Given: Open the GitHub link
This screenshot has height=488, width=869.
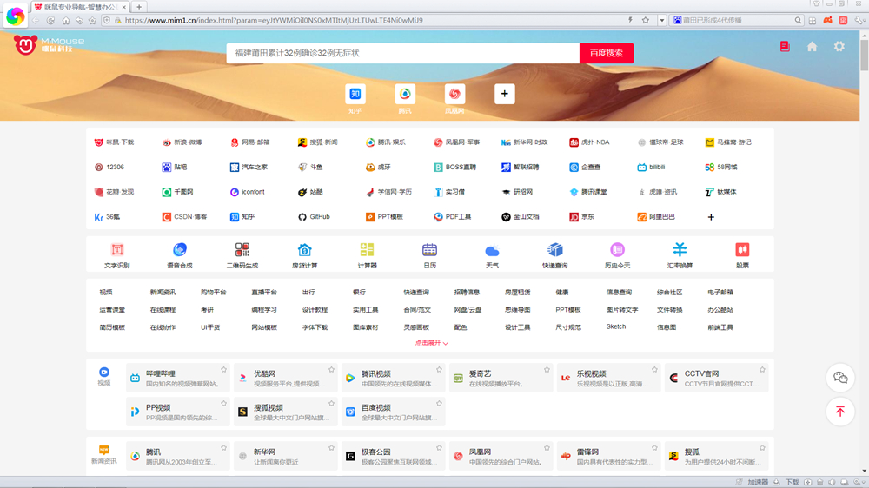Looking at the screenshot, I should pos(314,217).
